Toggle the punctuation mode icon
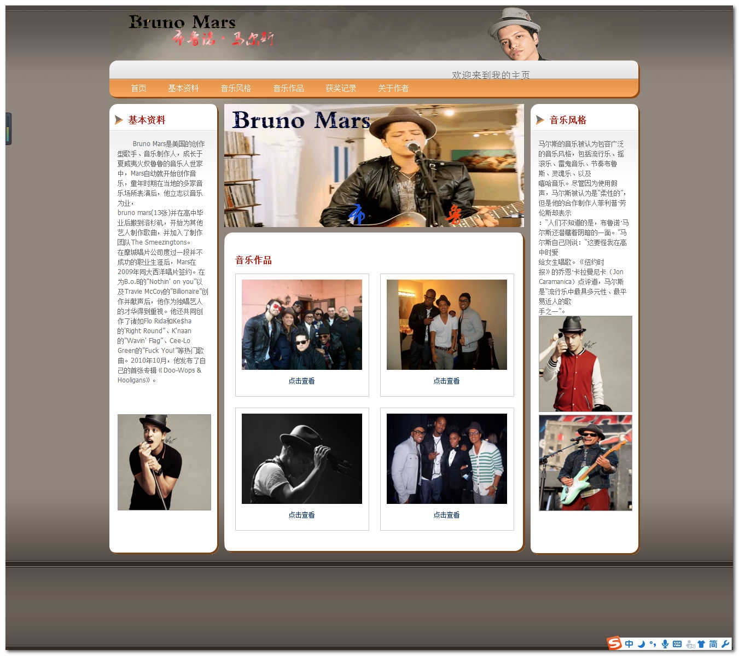The height and width of the screenshot is (656, 739). (653, 644)
